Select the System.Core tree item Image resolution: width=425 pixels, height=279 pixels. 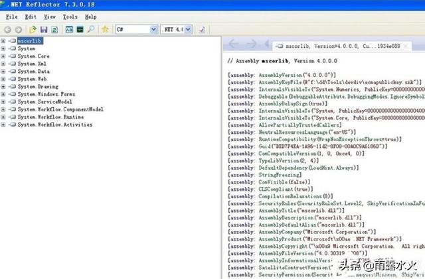(x=34, y=56)
